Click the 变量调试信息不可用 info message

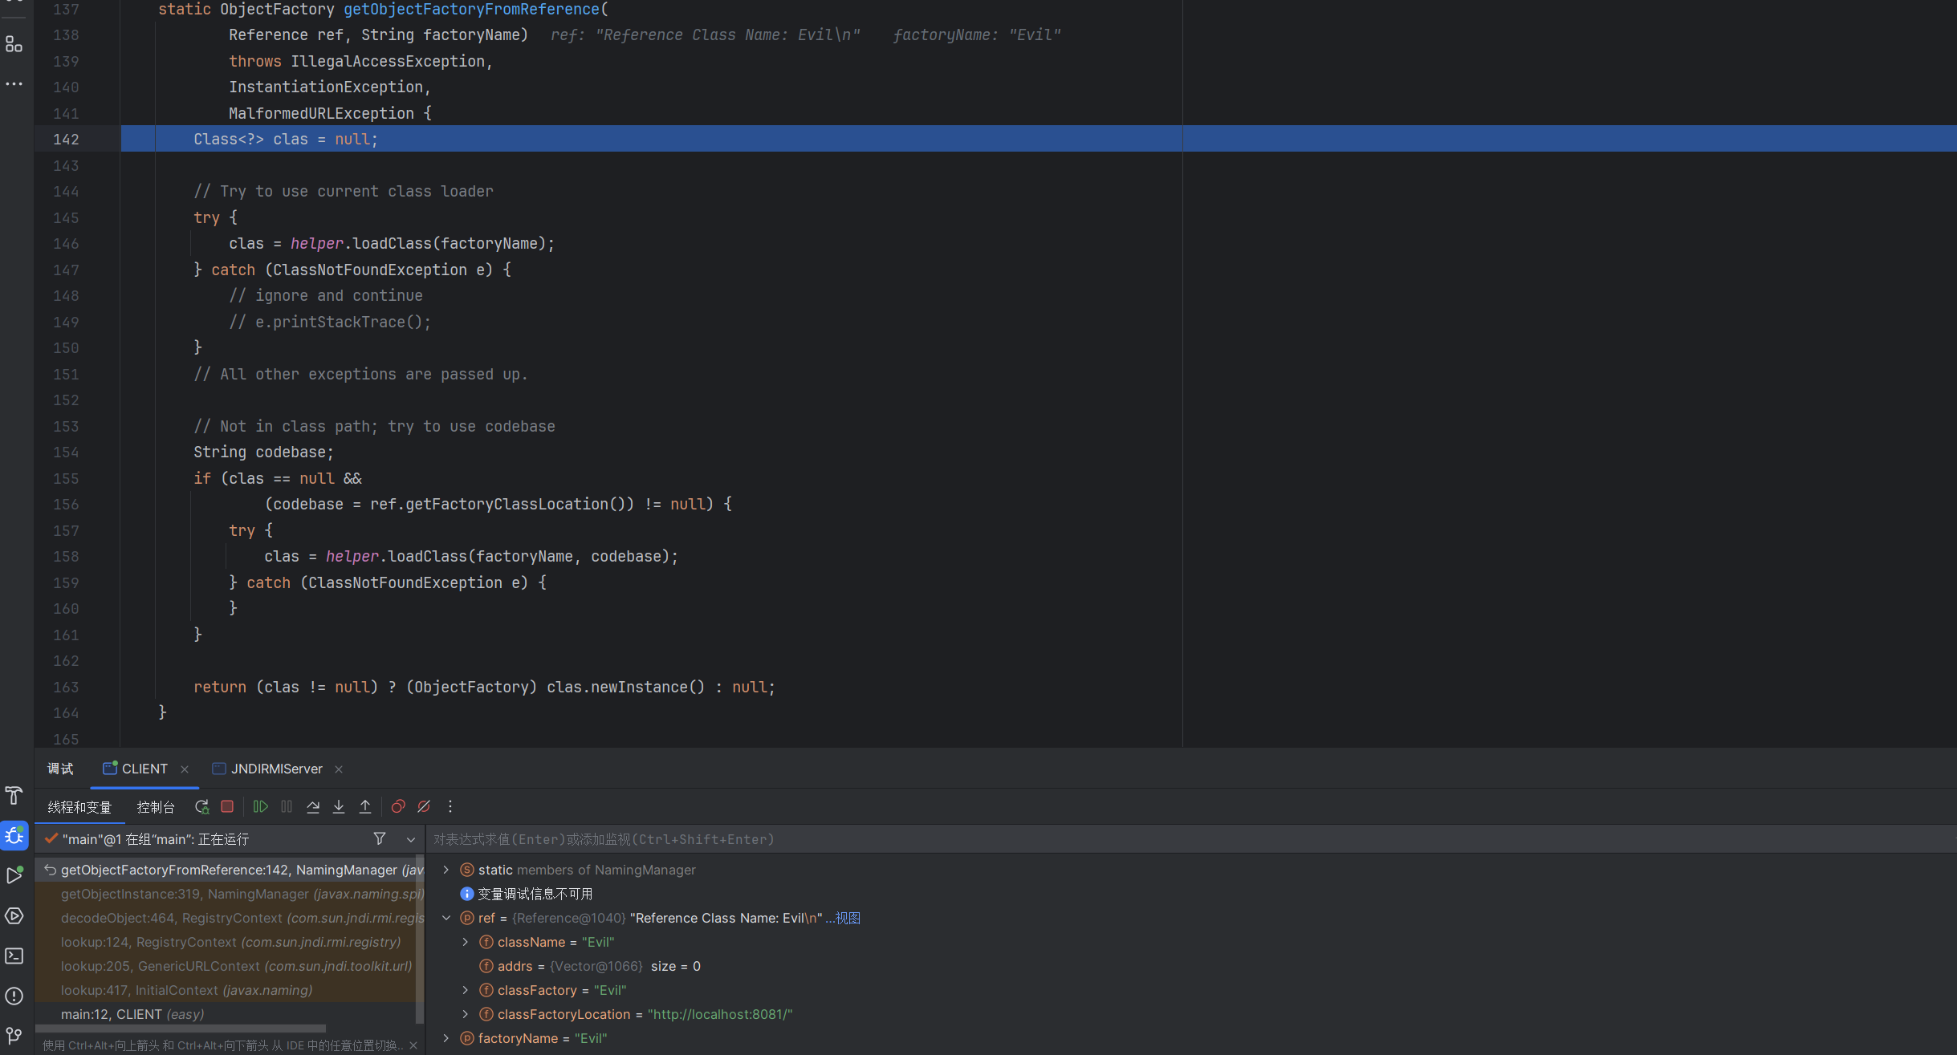pyautogui.click(x=535, y=894)
